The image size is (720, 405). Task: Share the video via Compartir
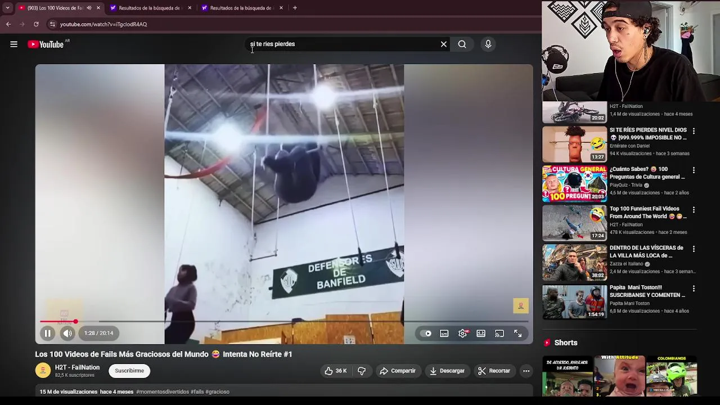coord(398,371)
